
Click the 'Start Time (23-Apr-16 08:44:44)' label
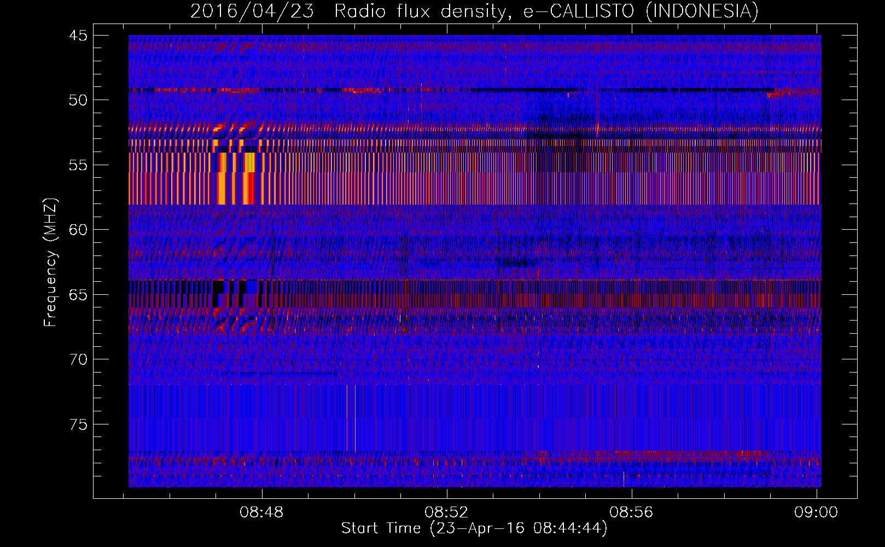coord(474,528)
